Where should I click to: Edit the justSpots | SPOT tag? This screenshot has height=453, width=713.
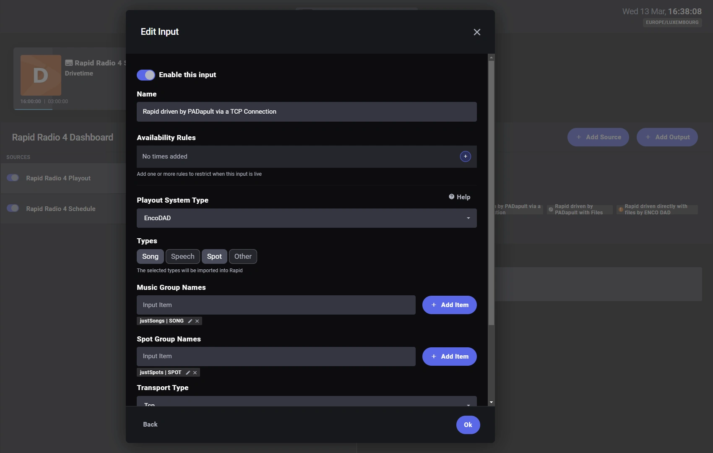click(x=188, y=372)
